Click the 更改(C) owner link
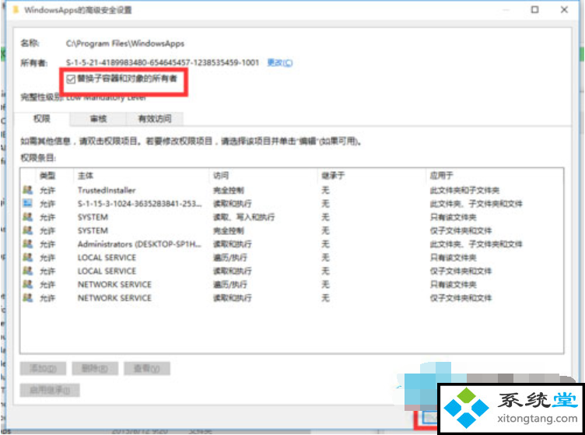The height and width of the screenshot is (435, 585). coord(280,63)
